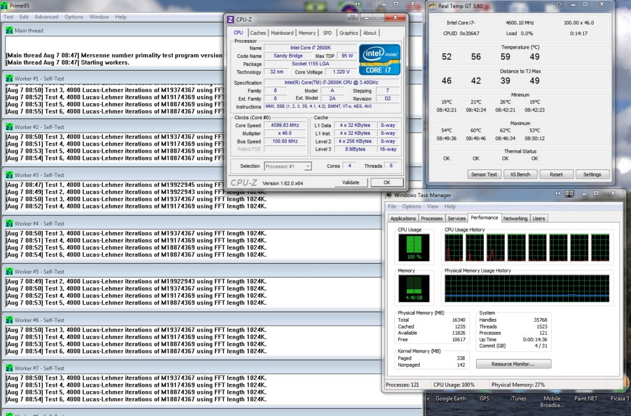631x416 pixels.
Task: Open Prime95's Options menu
Action: point(74,17)
